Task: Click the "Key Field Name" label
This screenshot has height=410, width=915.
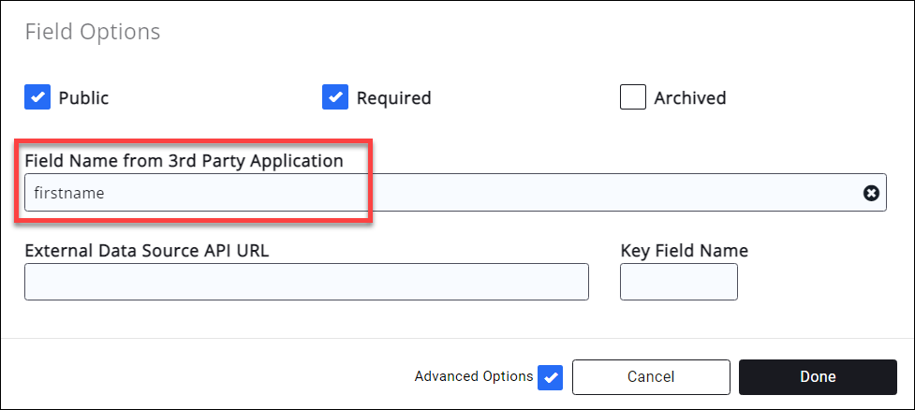Action: click(x=684, y=251)
